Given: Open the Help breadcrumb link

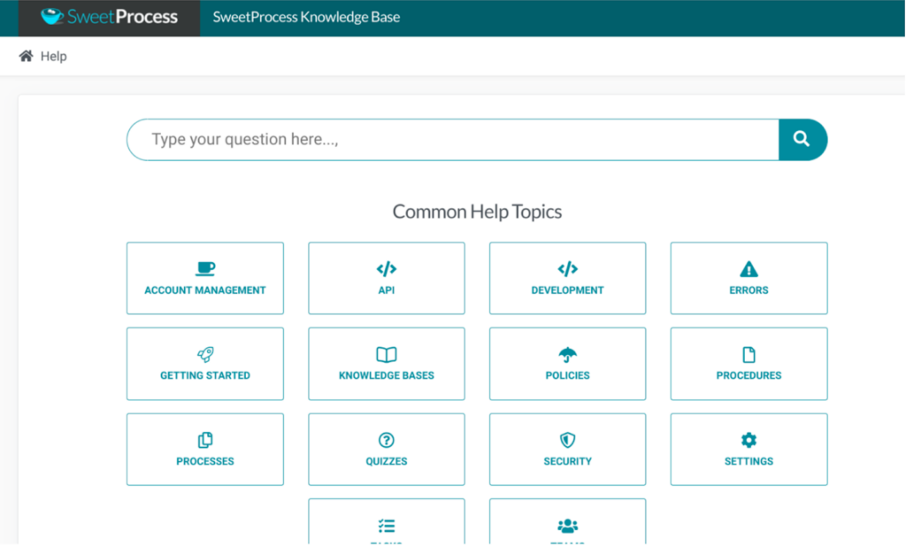Looking at the screenshot, I should point(54,56).
